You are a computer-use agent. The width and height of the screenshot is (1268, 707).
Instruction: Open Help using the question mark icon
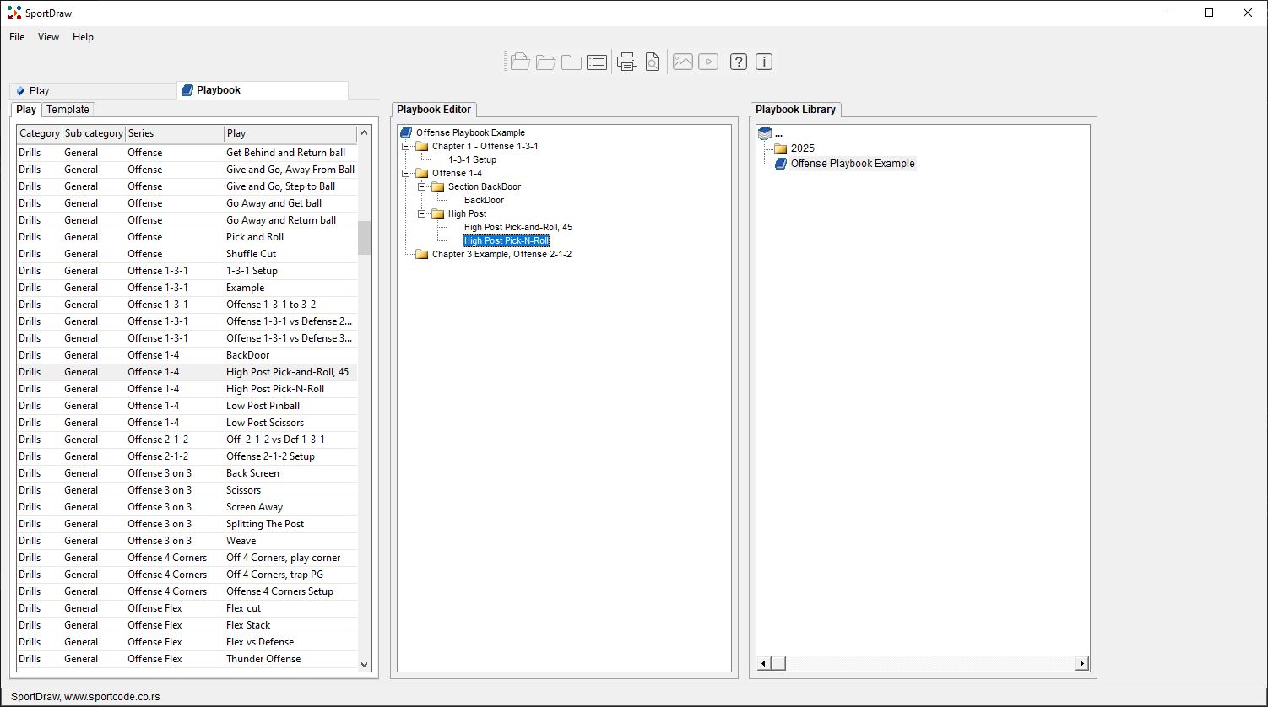point(737,61)
